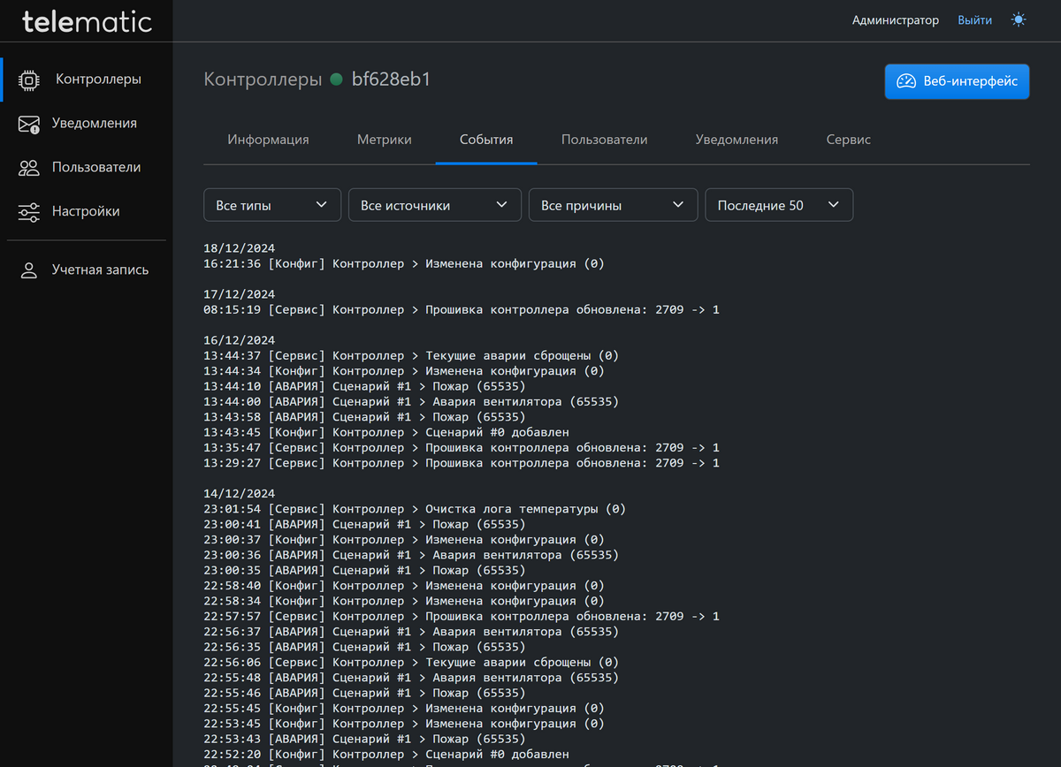This screenshot has width=1061, height=767.
Task: Open the Последние 50 count dropdown
Action: coord(778,205)
